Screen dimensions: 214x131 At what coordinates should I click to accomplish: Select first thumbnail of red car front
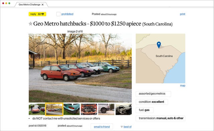pyautogui.click(x=37, y=109)
